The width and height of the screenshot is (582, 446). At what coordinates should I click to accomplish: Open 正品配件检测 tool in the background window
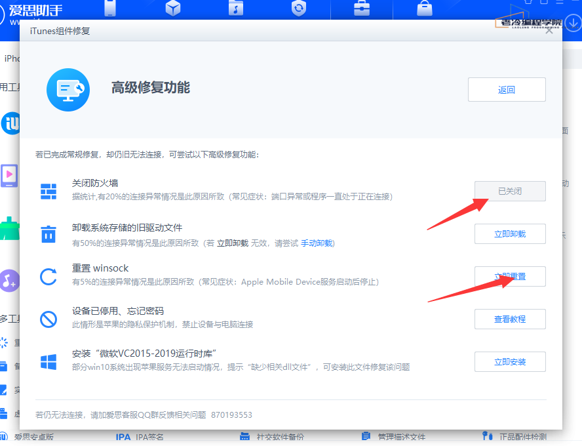pyautogui.click(x=514, y=437)
